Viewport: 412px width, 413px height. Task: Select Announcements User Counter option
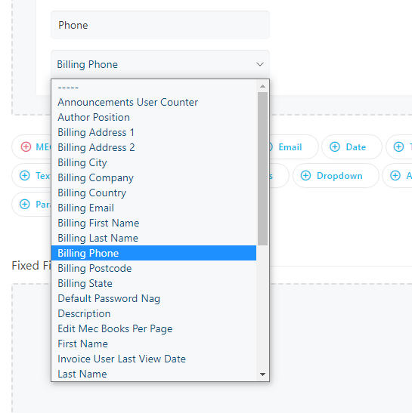pos(153,102)
